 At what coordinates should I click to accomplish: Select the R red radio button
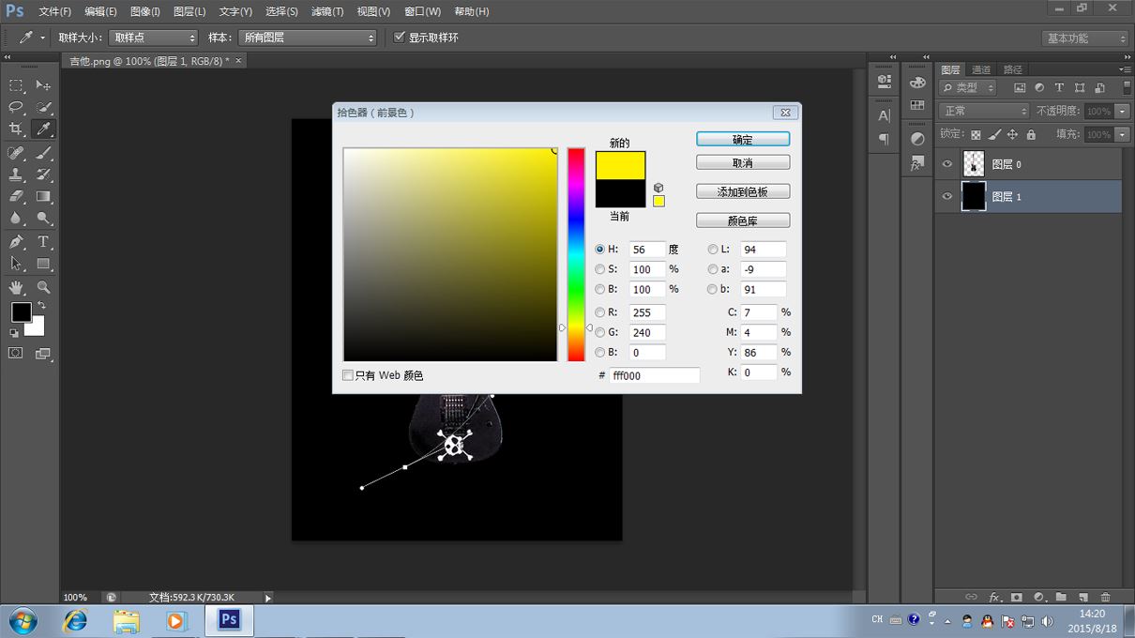600,312
